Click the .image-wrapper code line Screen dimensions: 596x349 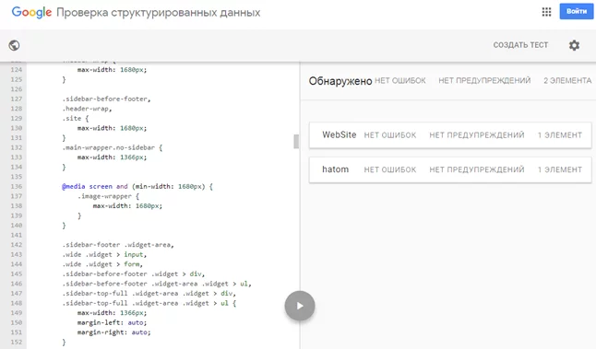[108, 196]
